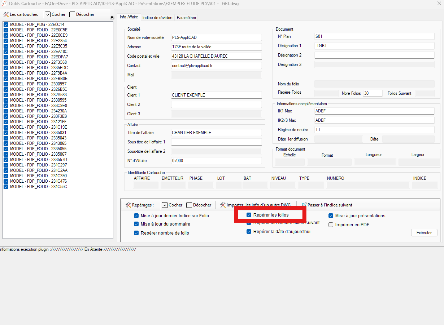Viewport: 444px width, 325px height.
Task: Click the Décocher icon in Repérages toolbar
Action: tap(189, 205)
